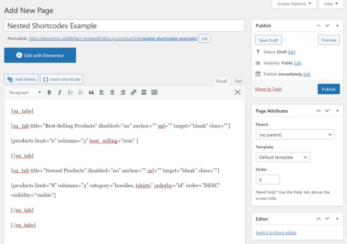Edit the draft status
347x244 pixels.
pos(292,52)
